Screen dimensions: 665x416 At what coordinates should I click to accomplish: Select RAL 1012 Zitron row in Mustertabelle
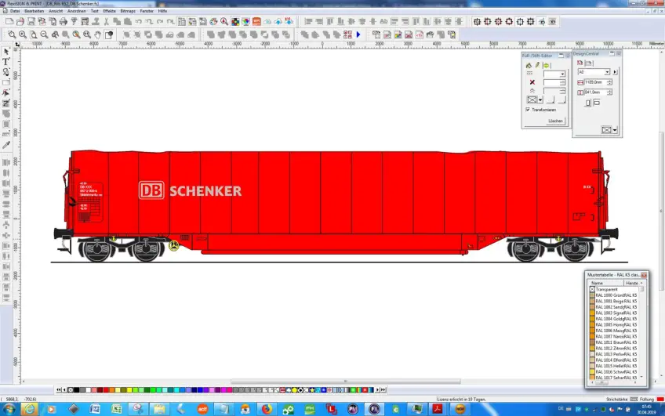click(x=614, y=348)
